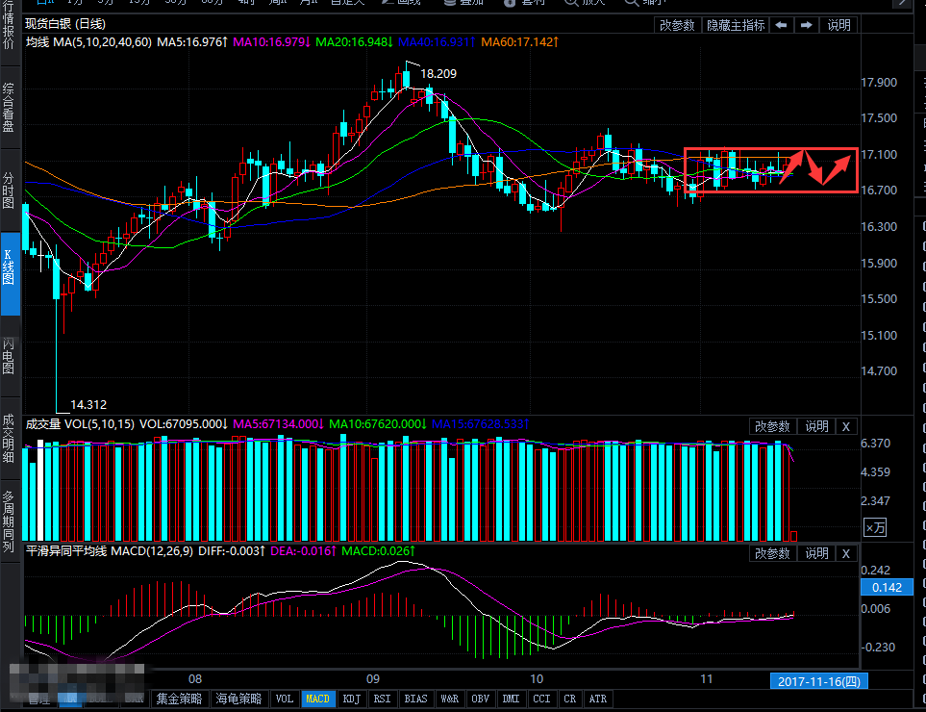Open the 集金策略 strategy tab
Viewport: 926px width, 712px height.
181,699
